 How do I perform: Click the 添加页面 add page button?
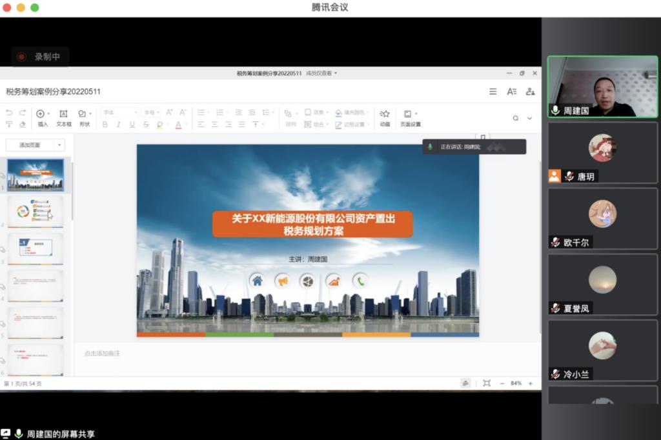click(x=30, y=145)
